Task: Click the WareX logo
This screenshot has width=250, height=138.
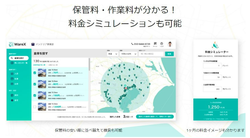Action: tap(18, 44)
